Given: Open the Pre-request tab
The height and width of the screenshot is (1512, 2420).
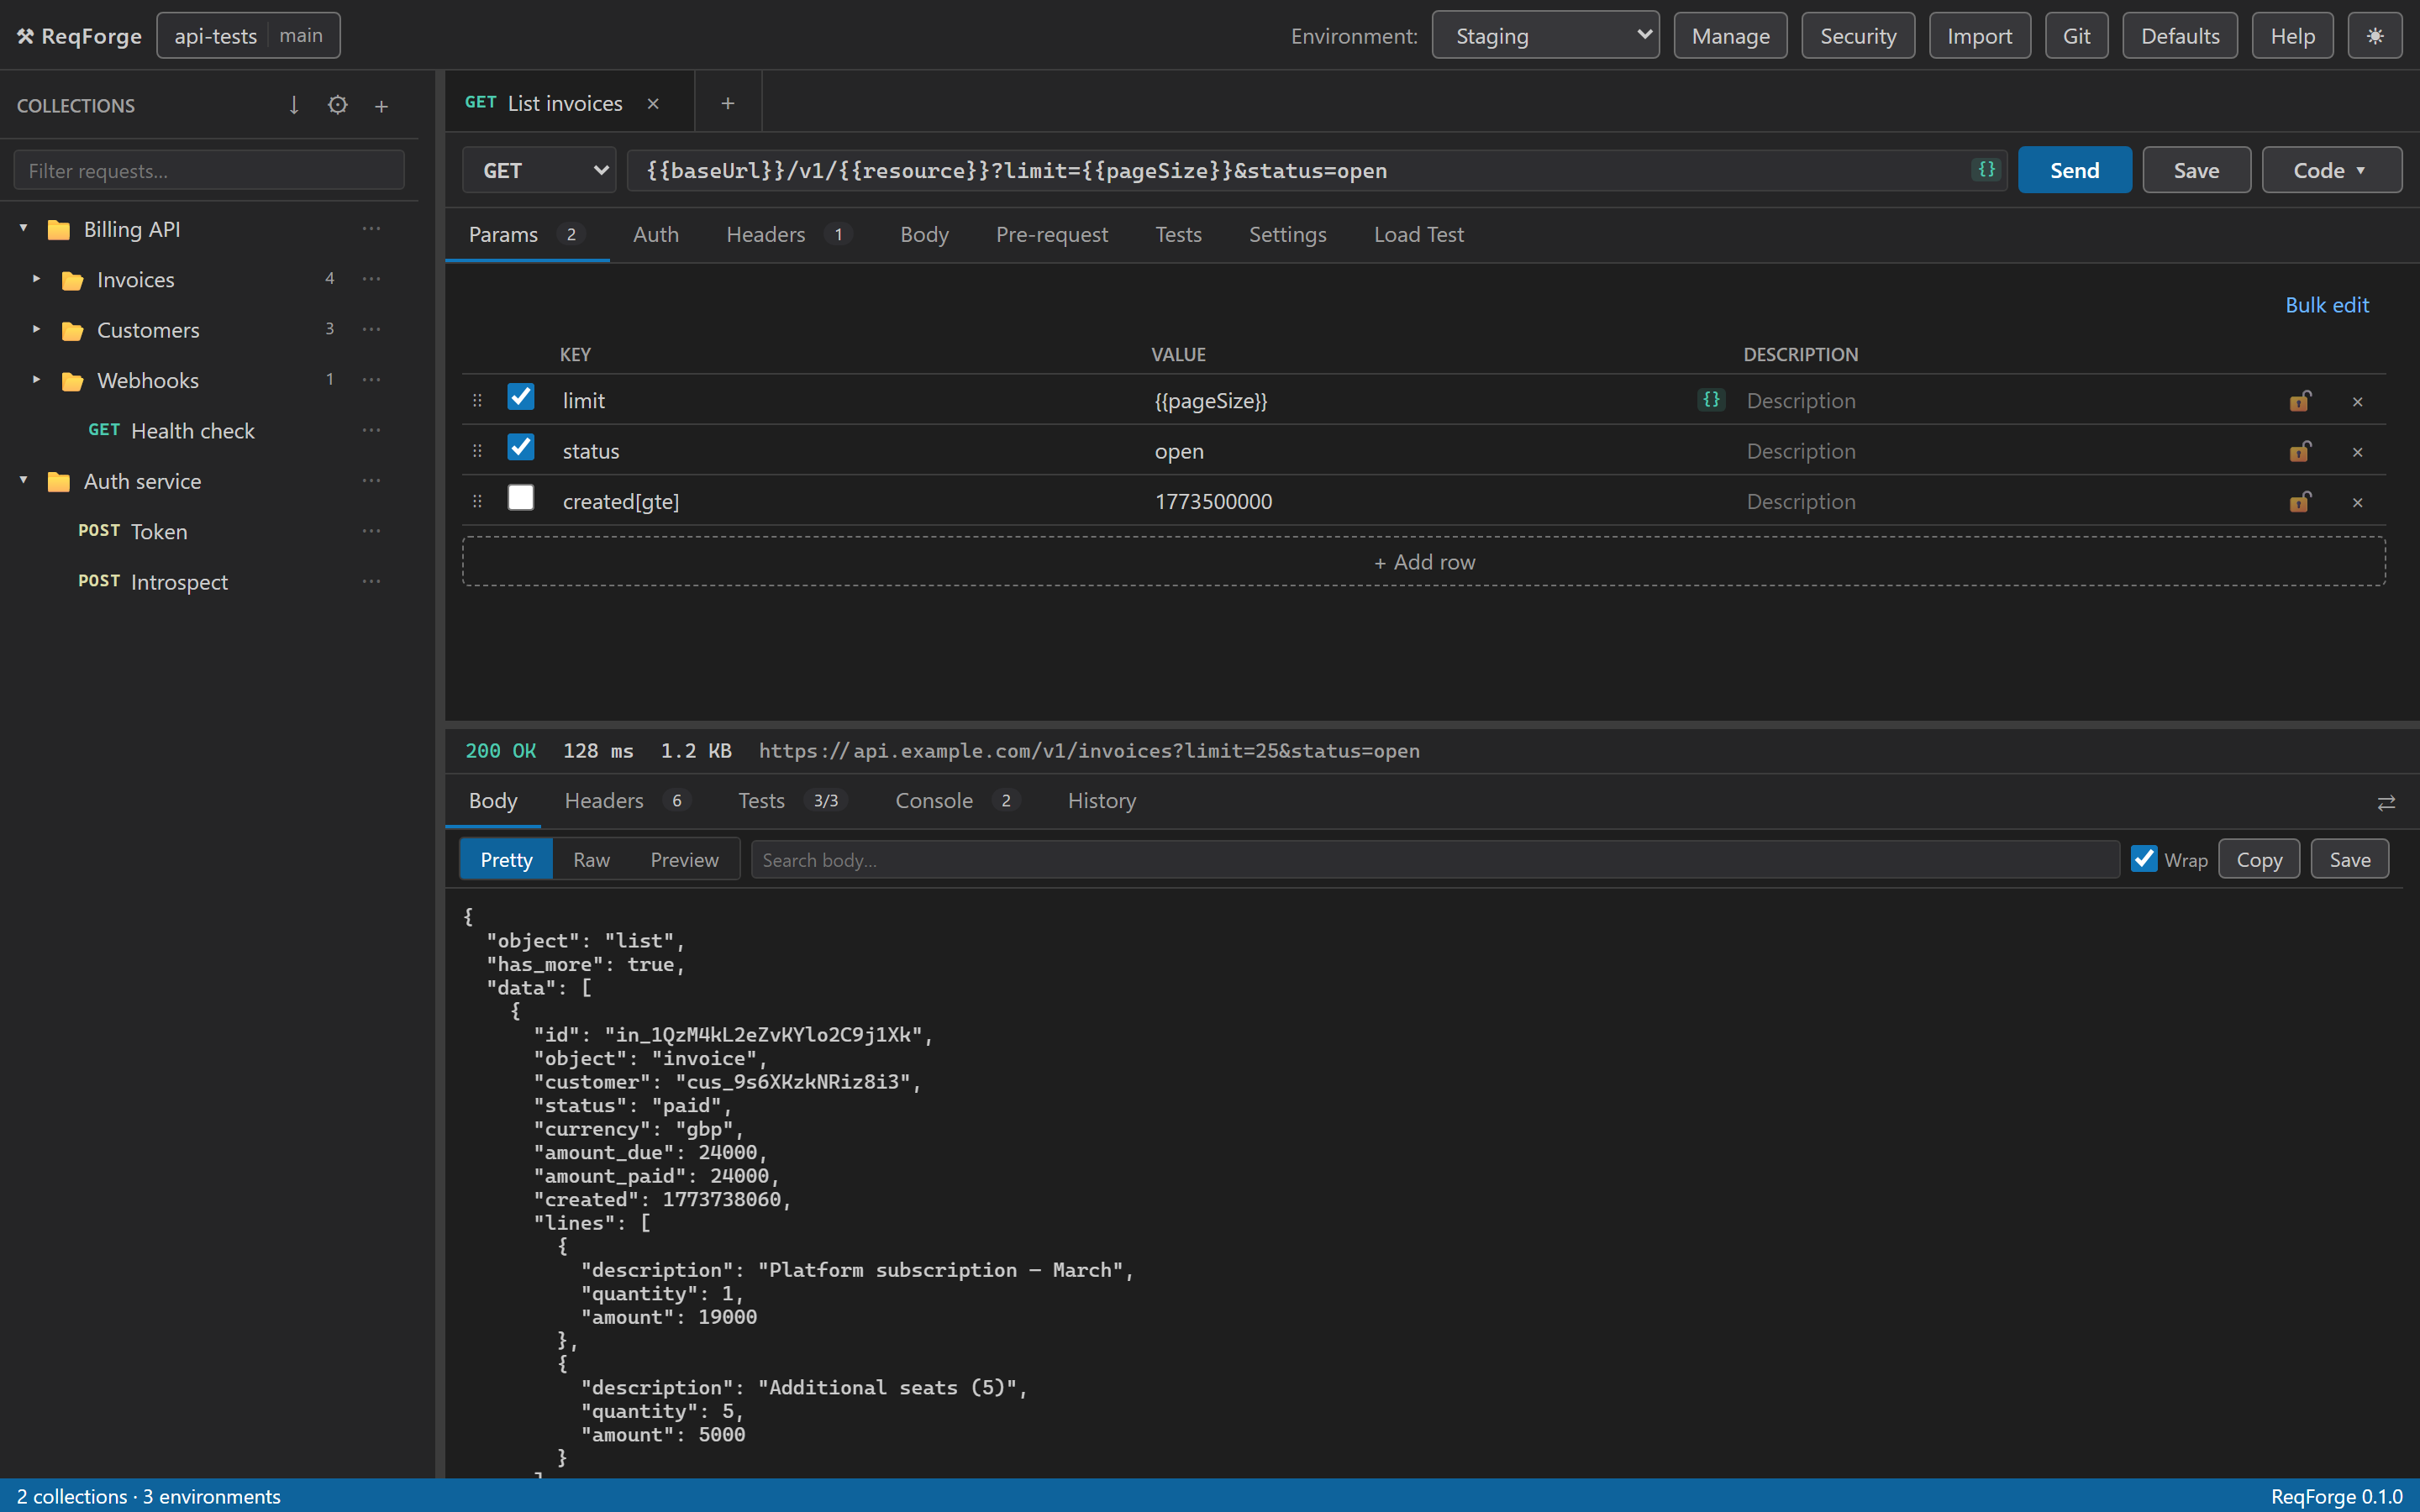Looking at the screenshot, I should 1051,235.
